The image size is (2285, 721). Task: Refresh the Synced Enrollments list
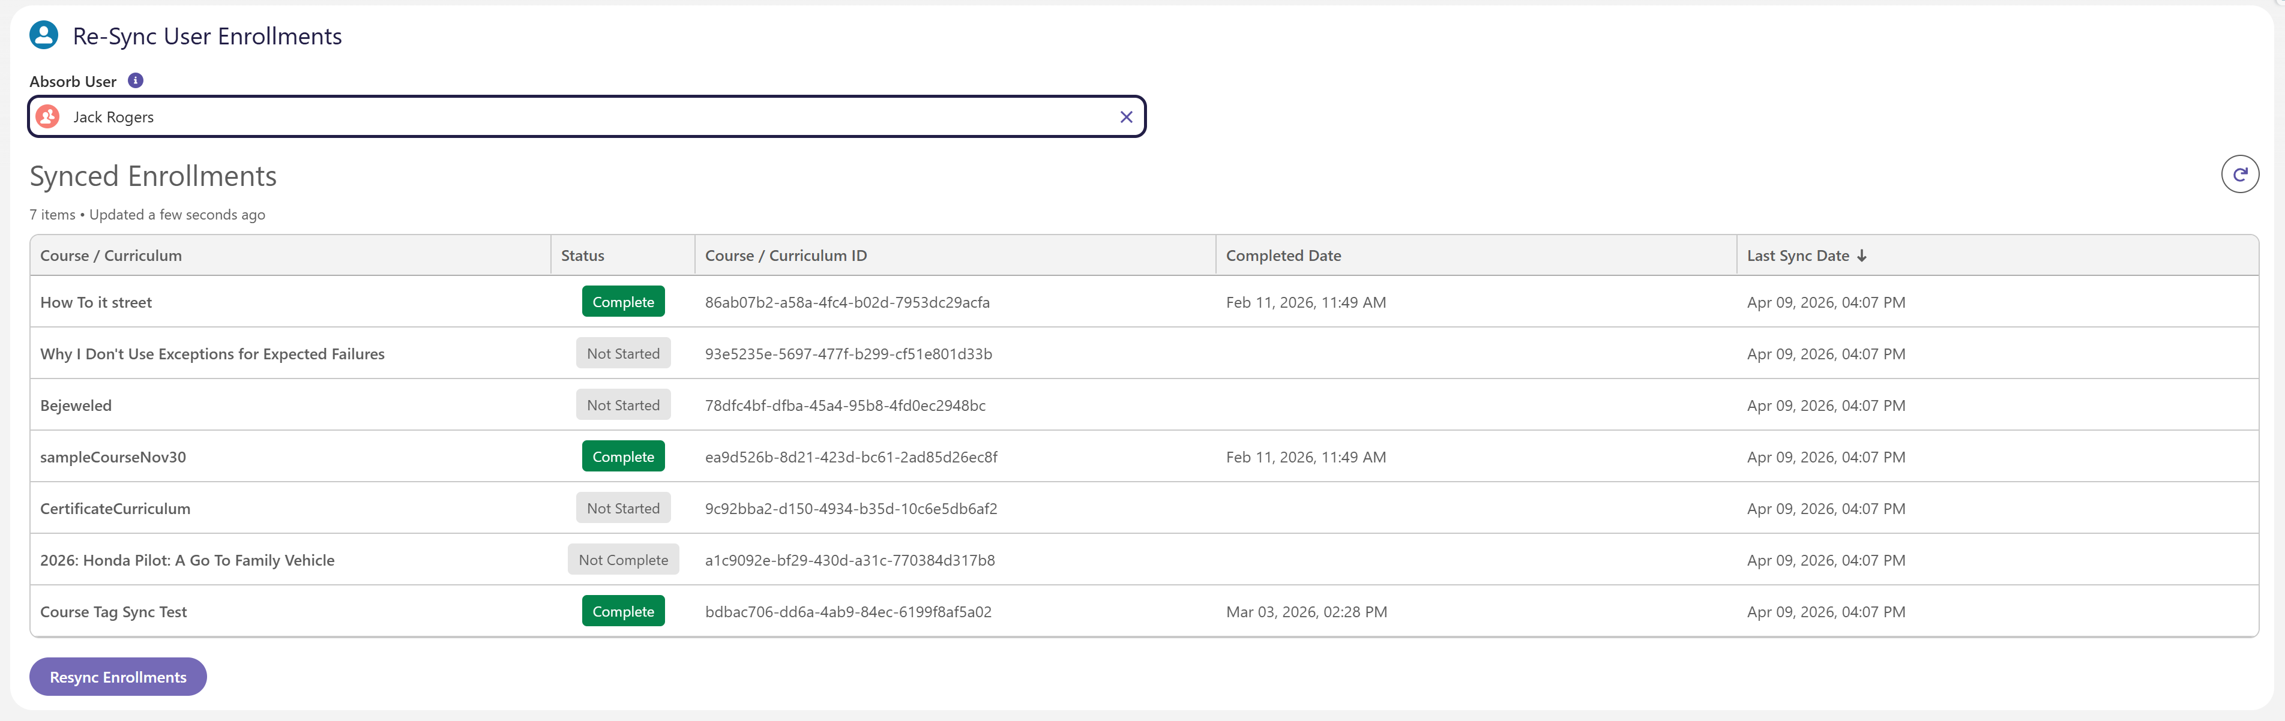[x=2239, y=174]
